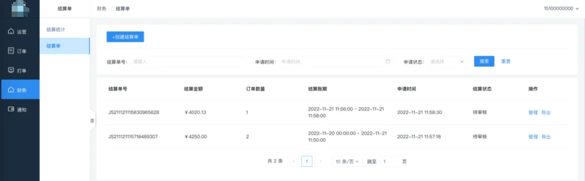This screenshot has height=181, width=585.
Task: Click 导出 for JS211121115830965628
Action: [546, 112]
